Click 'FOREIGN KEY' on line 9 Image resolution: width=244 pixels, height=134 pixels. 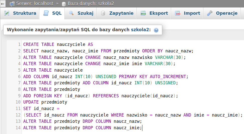(x=48, y=96)
